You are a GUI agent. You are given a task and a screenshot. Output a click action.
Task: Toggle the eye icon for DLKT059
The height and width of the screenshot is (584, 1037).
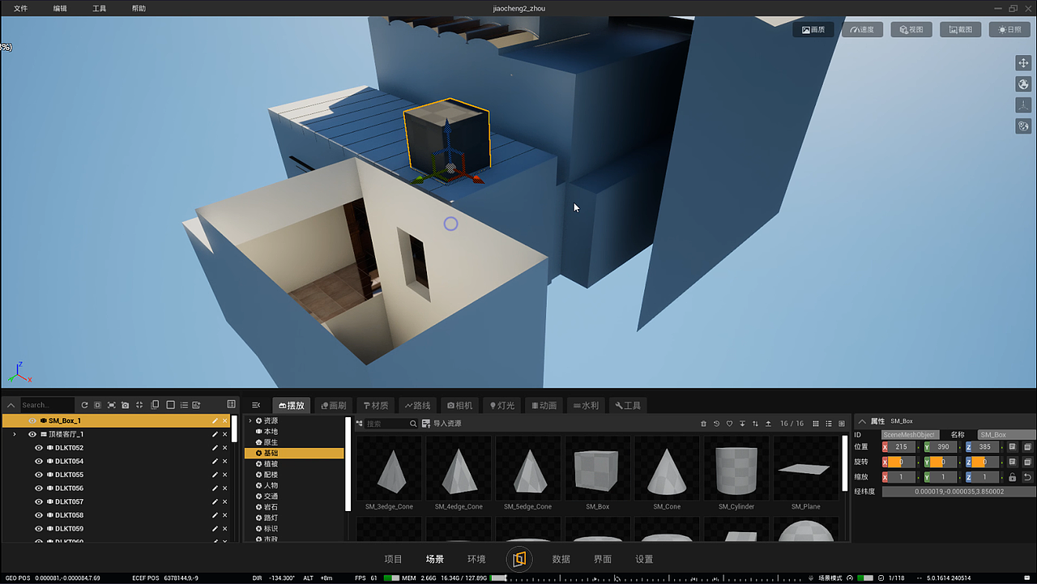coord(38,529)
